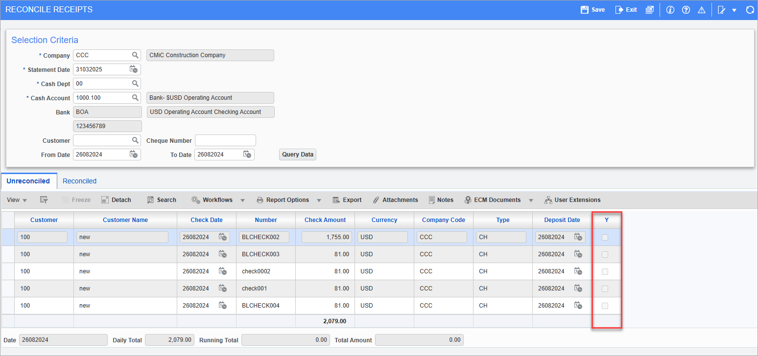
Task: Click the Detach toolbar button
Action: [x=116, y=200]
